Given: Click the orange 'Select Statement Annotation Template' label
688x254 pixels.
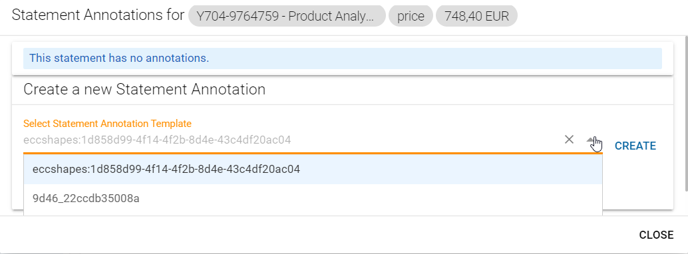Looking at the screenshot, I should [108, 123].
